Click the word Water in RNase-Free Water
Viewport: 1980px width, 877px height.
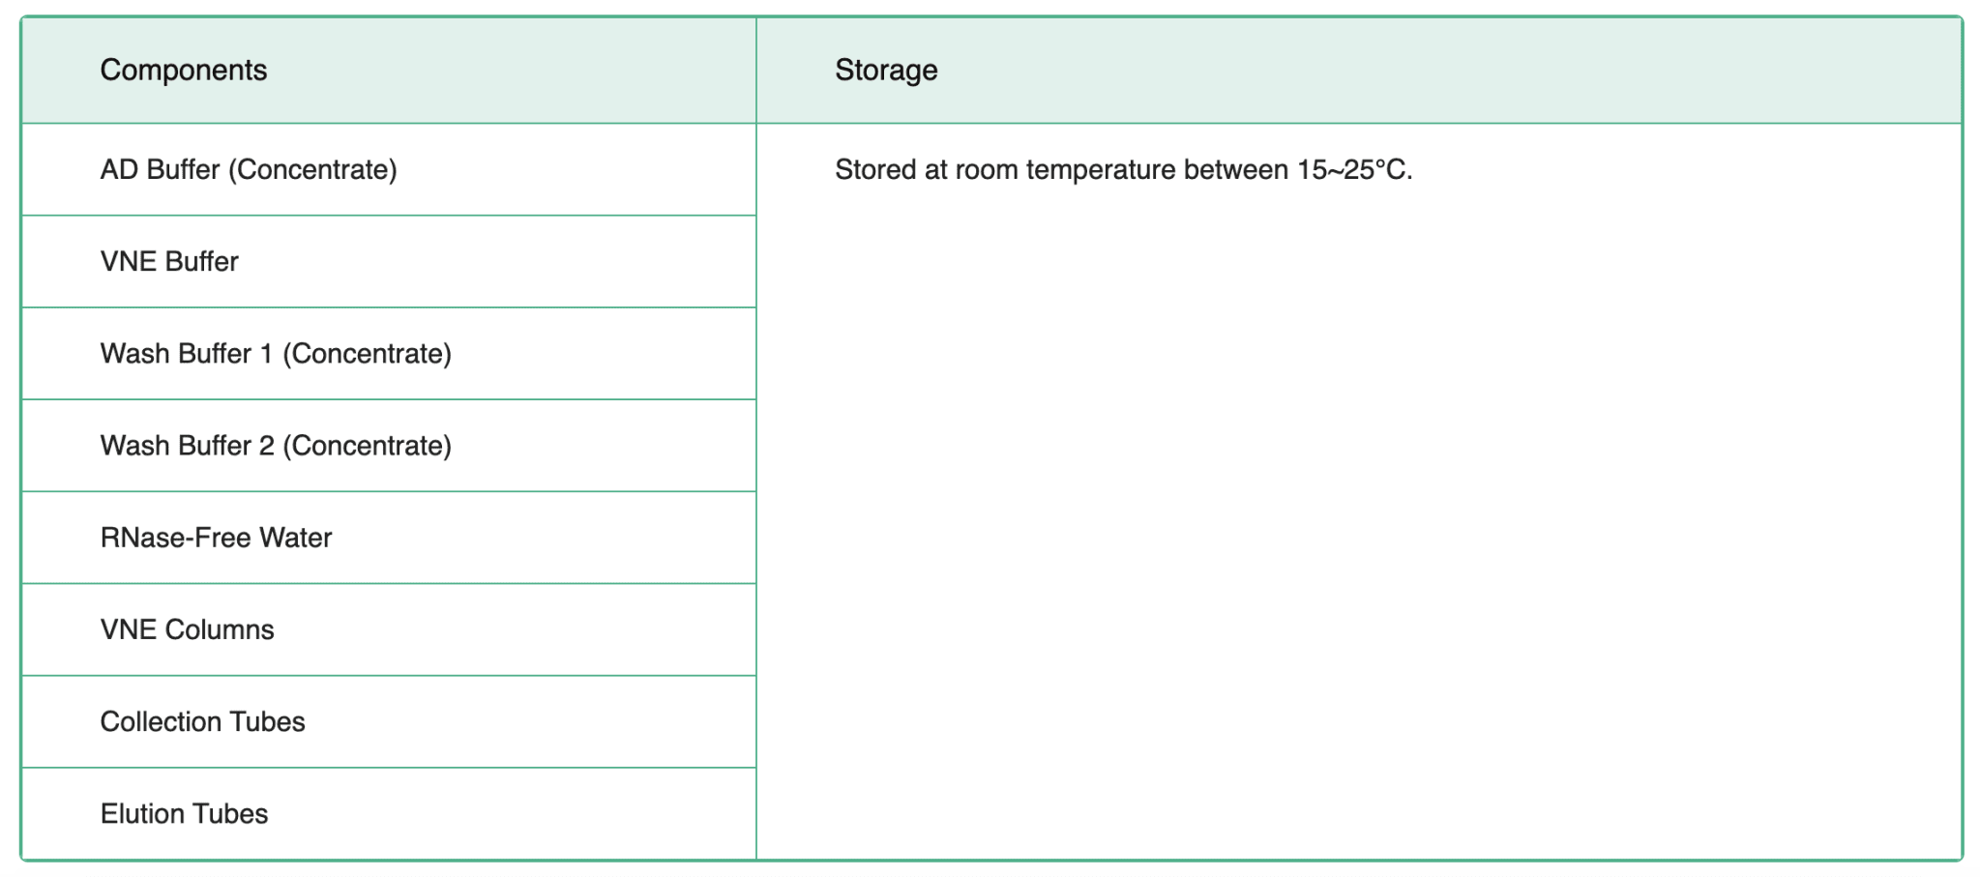tap(296, 538)
